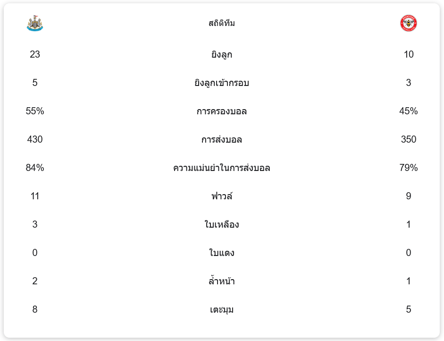Click home passes value 430
The width and height of the screenshot is (444, 341).
click(35, 139)
